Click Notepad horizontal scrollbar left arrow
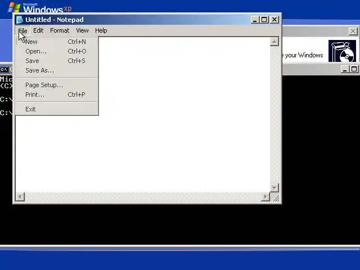Viewport: 360px width, 270px height. [20, 197]
